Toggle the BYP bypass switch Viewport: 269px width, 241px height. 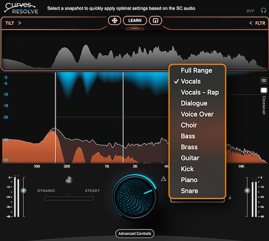click(x=250, y=11)
